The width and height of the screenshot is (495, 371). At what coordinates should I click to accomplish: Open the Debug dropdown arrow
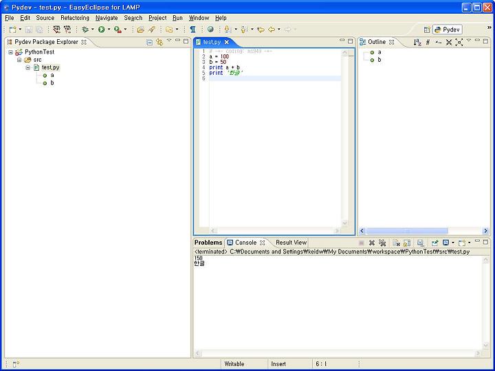click(93, 30)
